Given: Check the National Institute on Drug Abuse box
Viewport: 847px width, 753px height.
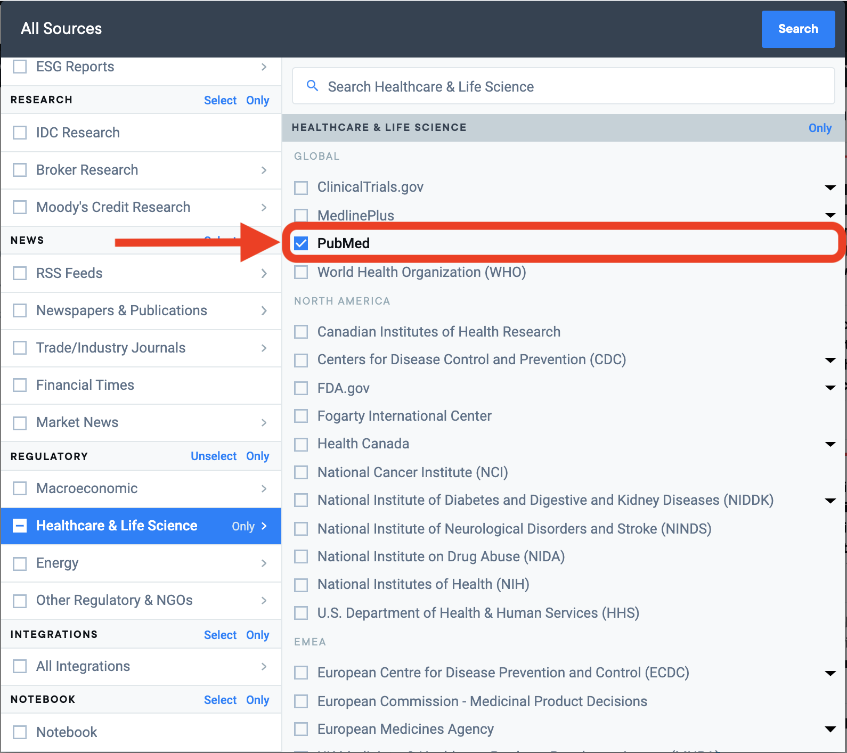Looking at the screenshot, I should pyautogui.click(x=301, y=556).
